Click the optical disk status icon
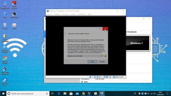Image resolution: width=171 pixels, height=96 pixels. pyautogui.click(x=93, y=77)
